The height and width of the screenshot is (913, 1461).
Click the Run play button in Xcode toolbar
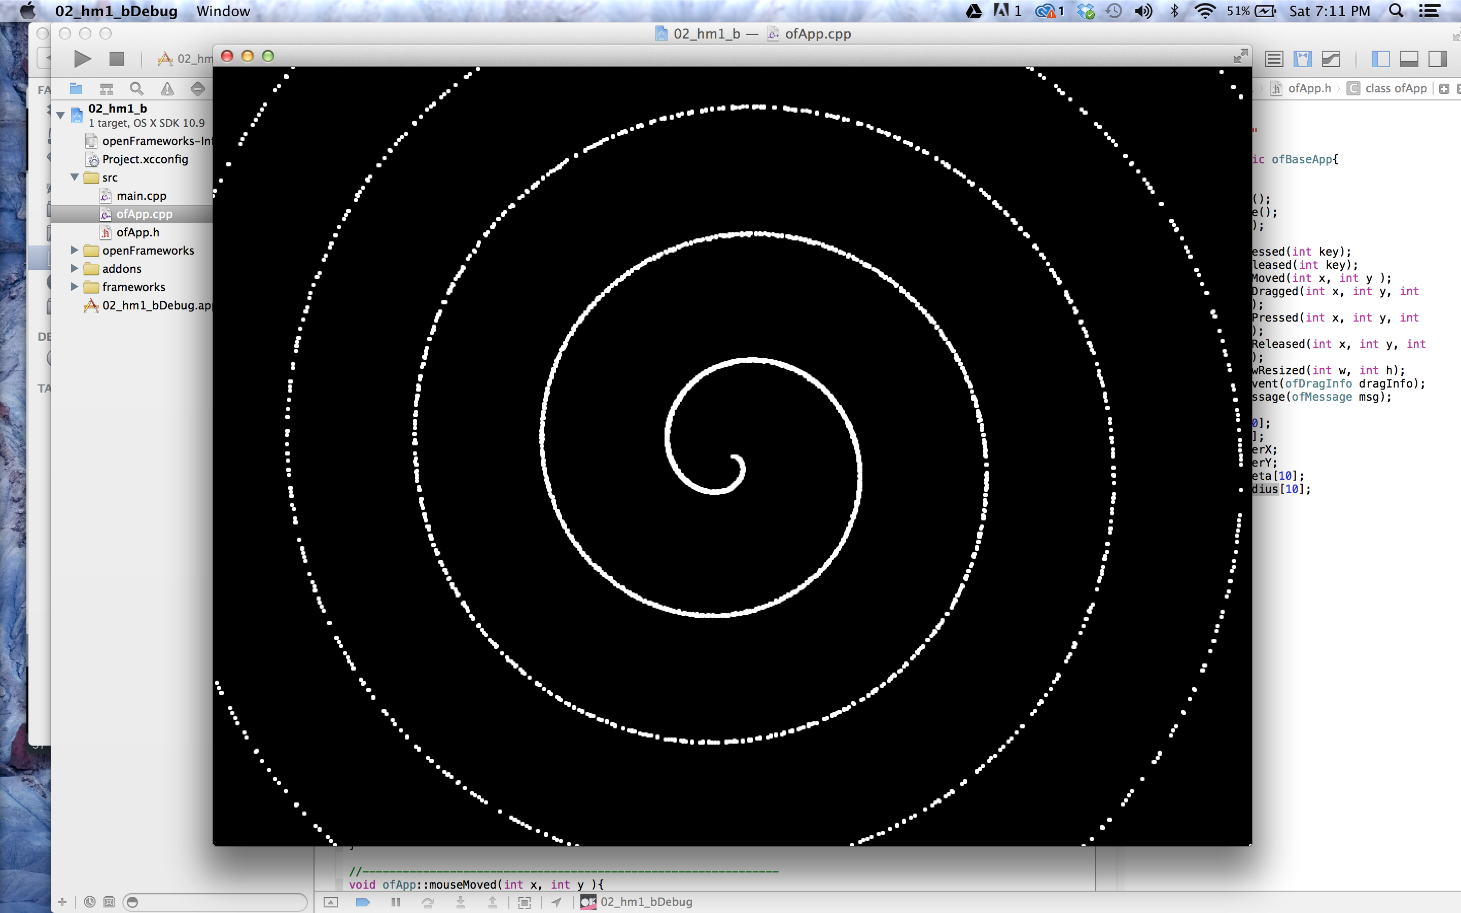pyautogui.click(x=82, y=58)
